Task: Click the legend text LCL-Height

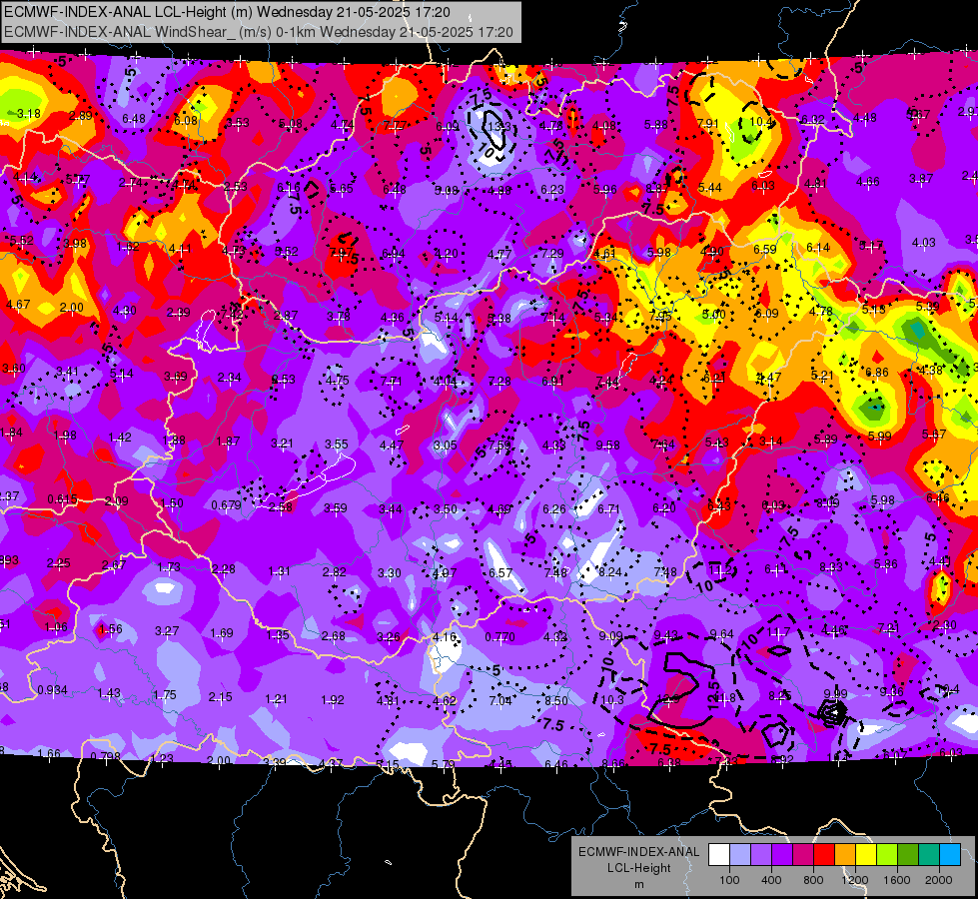Action: coord(638,868)
